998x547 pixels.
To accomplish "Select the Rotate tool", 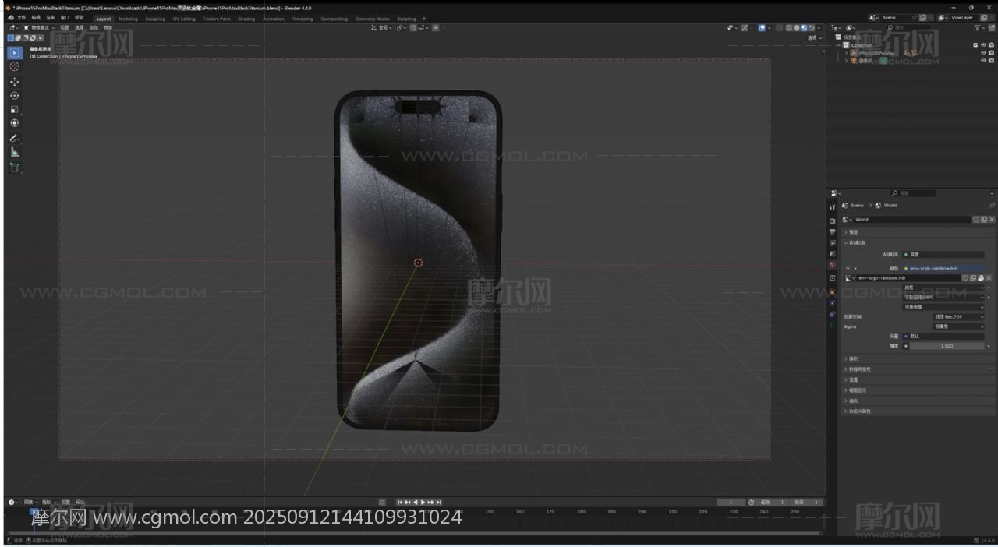I will tap(14, 95).
